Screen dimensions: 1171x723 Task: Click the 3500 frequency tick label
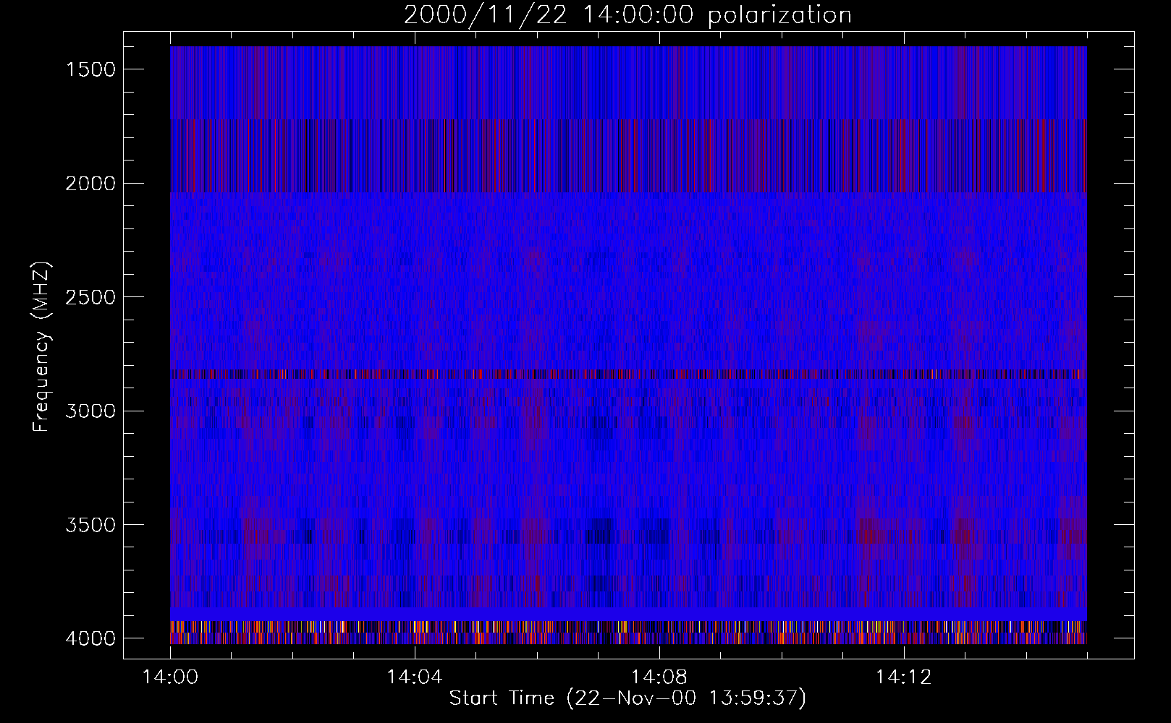point(90,525)
